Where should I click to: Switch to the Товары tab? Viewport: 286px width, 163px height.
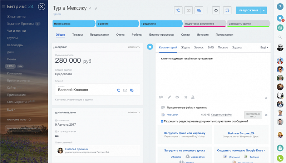(x=77, y=35)
